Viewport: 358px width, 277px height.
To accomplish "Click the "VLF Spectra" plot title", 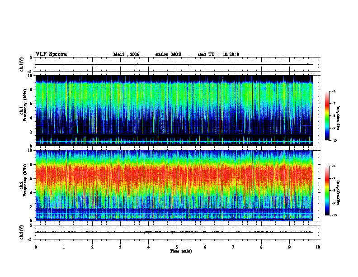I will tap(51, 54).
